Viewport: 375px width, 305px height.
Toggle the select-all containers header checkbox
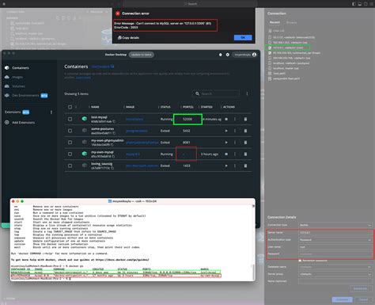pyautogui.click(x=70, y=107)
